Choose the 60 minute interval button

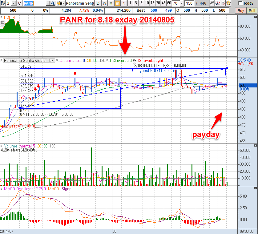pyautogui.click(x=169, y=3)
